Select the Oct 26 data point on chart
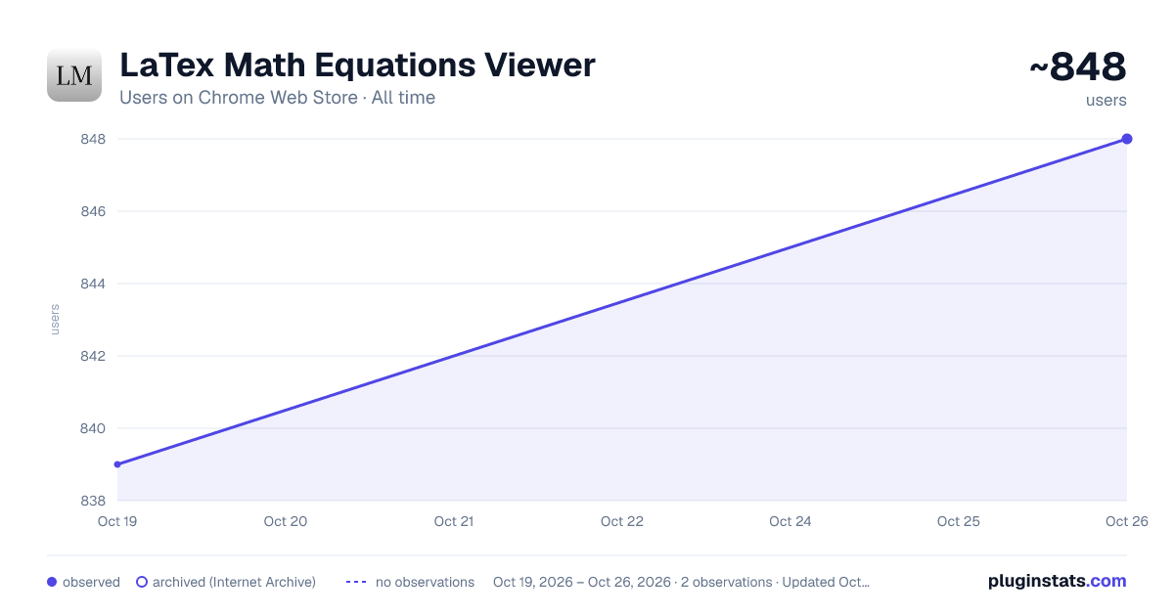 (x=1127, y=139)
